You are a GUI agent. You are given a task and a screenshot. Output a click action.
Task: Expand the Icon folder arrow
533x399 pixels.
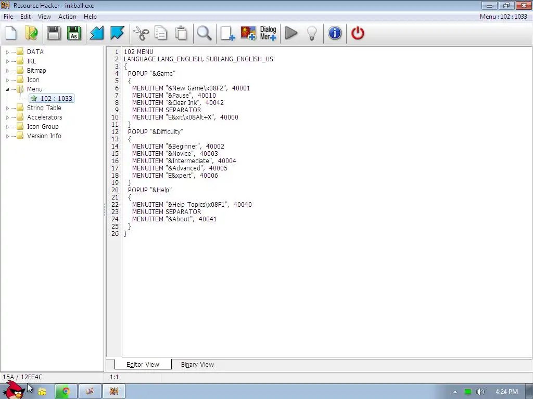click(x=7, y=80)
